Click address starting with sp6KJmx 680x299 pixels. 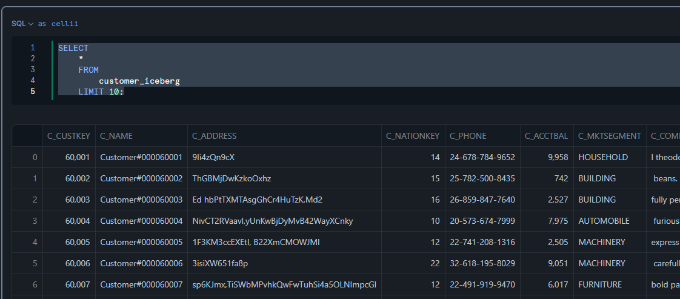[284, 284]
